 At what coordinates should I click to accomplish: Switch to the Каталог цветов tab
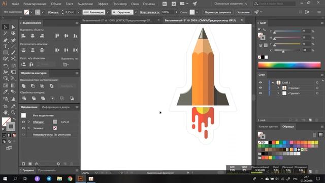tap(268, 127)
